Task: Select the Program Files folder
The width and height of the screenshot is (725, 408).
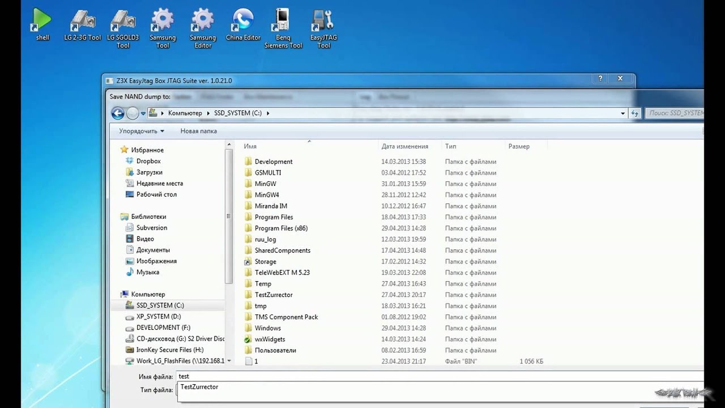Action: tap(274, 217)
